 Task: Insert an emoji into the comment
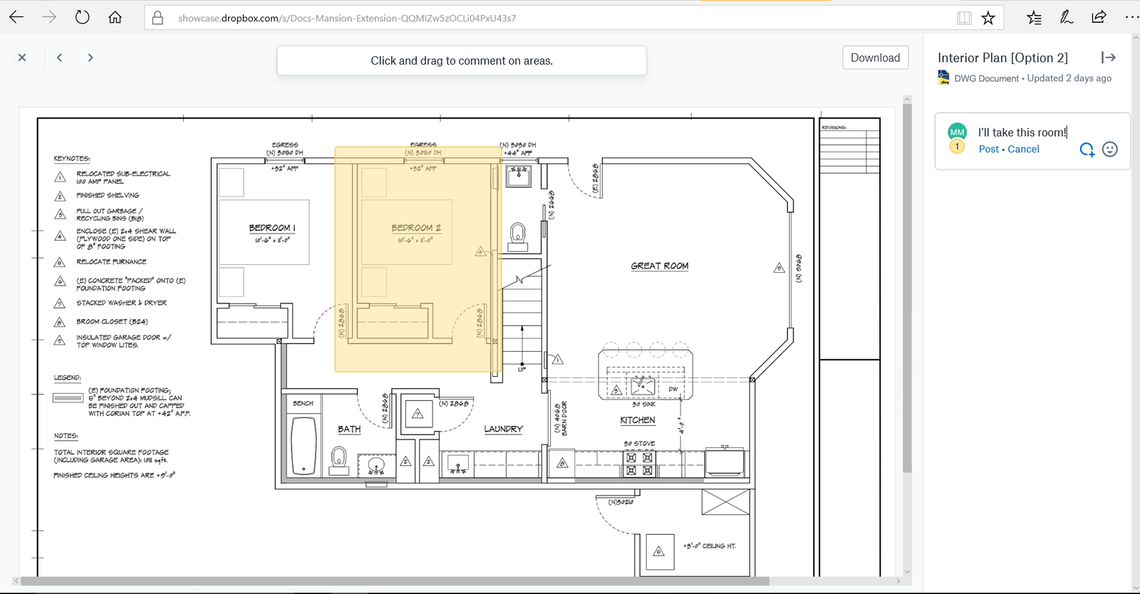click(1109, 149)
